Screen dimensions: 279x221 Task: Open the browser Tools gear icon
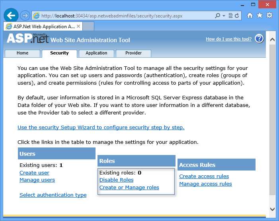click(269, 15)
